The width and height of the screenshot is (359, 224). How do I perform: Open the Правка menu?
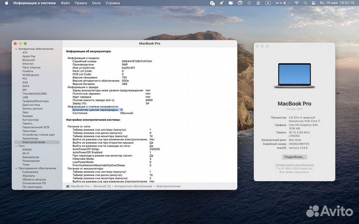pyautogui.click(x=81, y=3)
